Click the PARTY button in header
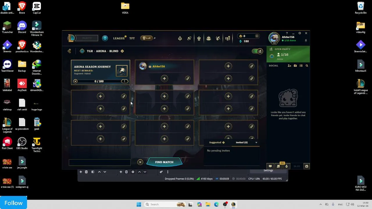Screen dimensions: 372x209 87,38
